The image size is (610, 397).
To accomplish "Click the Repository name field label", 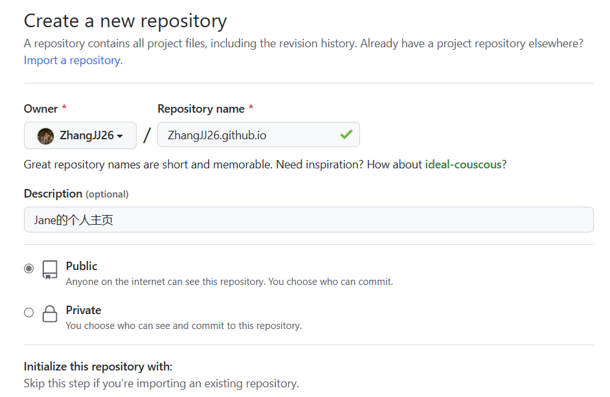I will click(201, 109).
